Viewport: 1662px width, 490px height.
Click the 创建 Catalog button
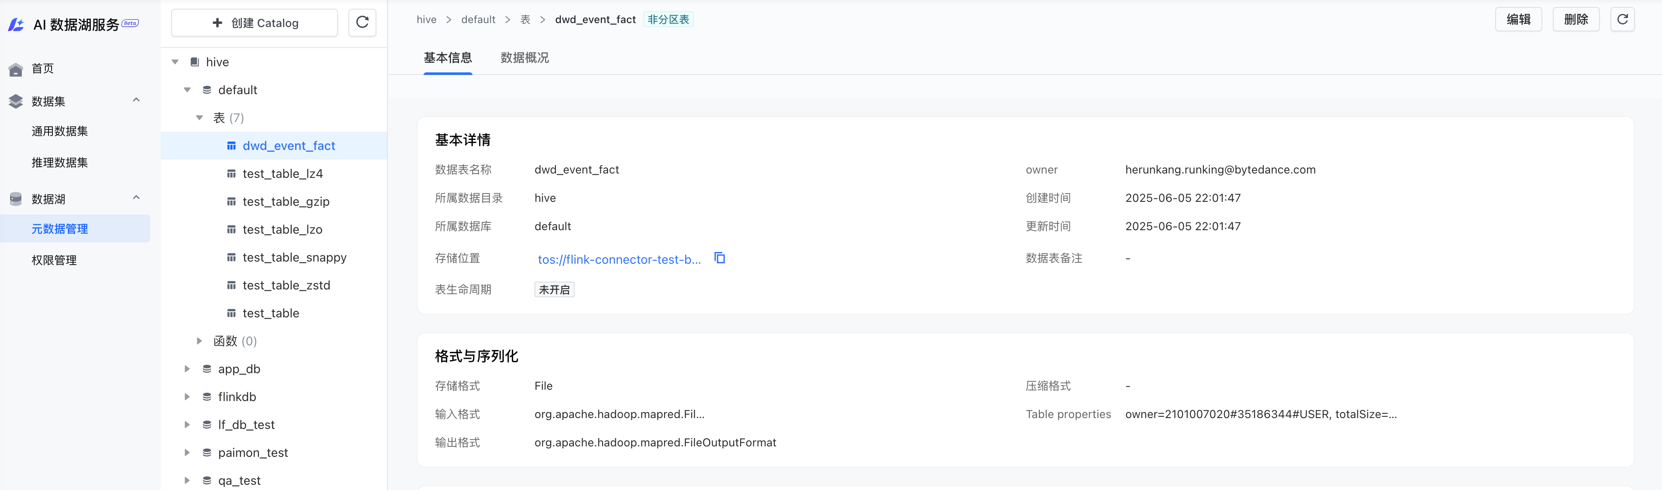click(x=254, y=23)
